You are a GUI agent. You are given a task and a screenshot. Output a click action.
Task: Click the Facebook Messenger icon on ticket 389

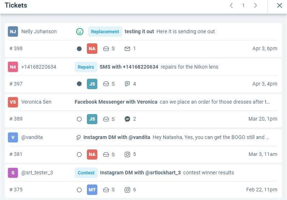pos(127,119)
